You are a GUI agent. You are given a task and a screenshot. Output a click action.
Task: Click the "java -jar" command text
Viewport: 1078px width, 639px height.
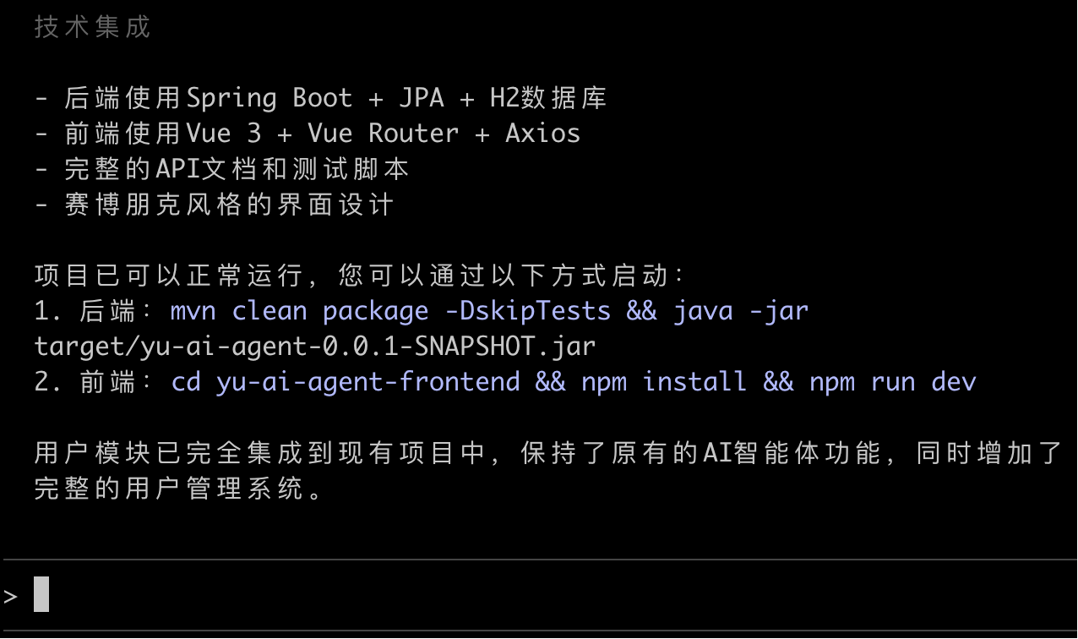(x=740, y=311)
